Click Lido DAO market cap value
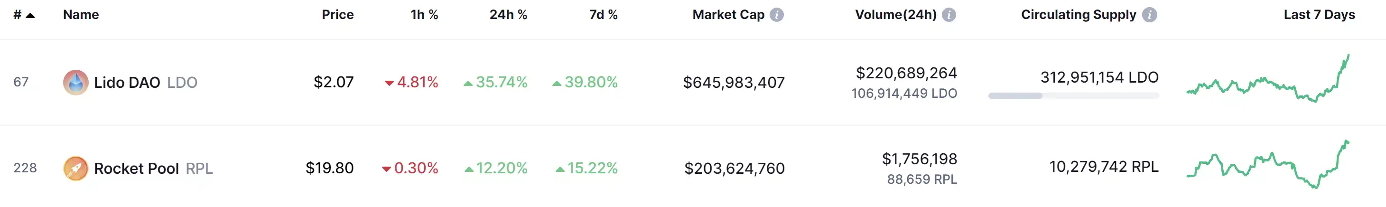This screenshot has width=1386, height=207. click(x=734, y=82)
